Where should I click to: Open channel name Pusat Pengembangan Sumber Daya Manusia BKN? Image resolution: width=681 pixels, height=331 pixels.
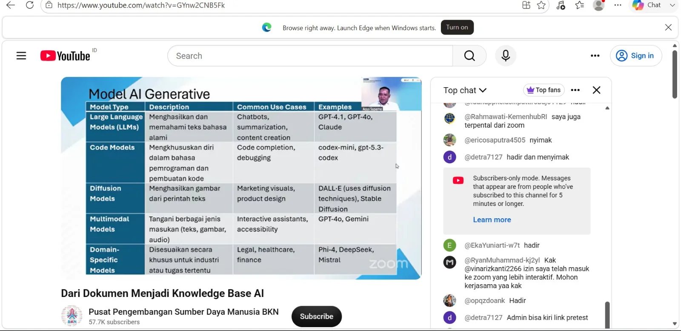click(x=183, y=312)
